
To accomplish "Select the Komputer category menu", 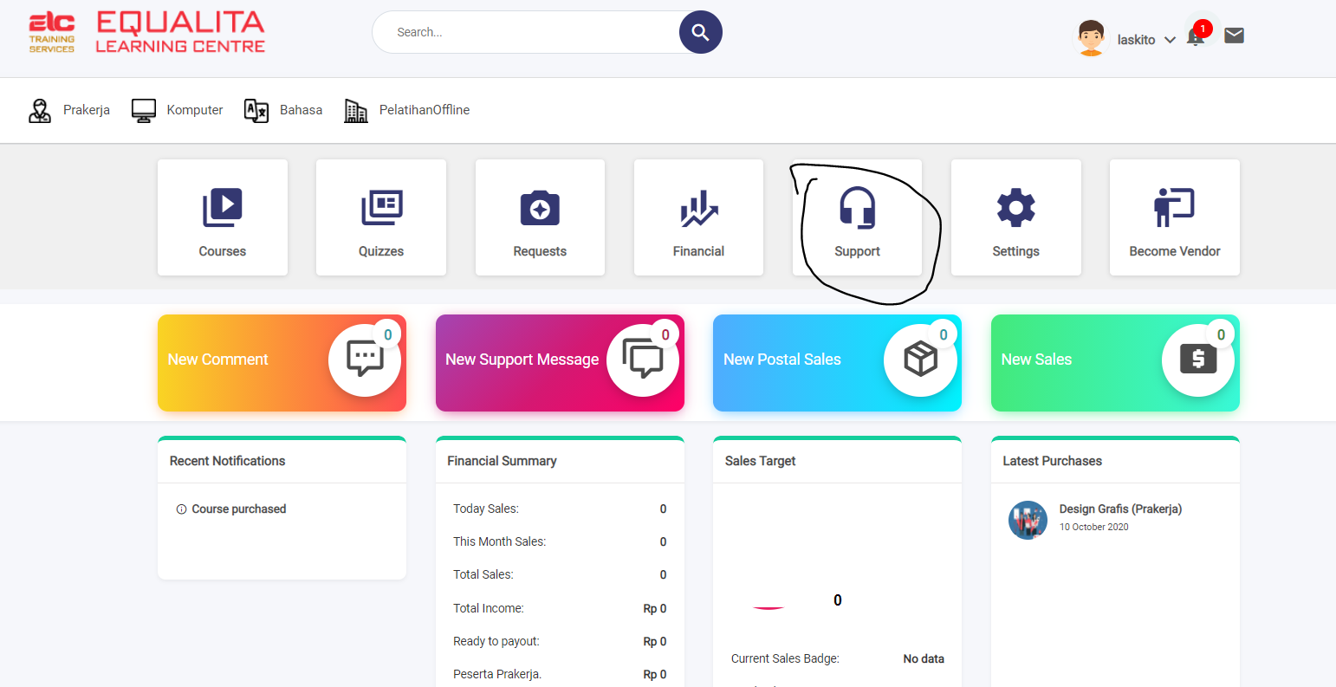I will click(178, 110).
